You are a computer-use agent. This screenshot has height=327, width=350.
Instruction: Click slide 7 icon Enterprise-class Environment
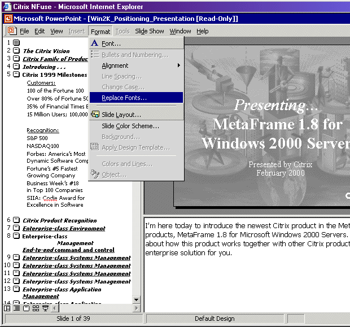[x=16, y=228]
